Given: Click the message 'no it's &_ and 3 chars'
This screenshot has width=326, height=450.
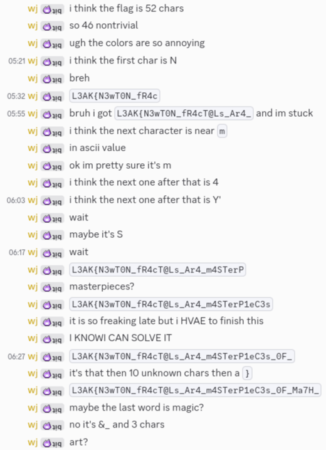Looking at the screenshot, I should click(117, 425).
